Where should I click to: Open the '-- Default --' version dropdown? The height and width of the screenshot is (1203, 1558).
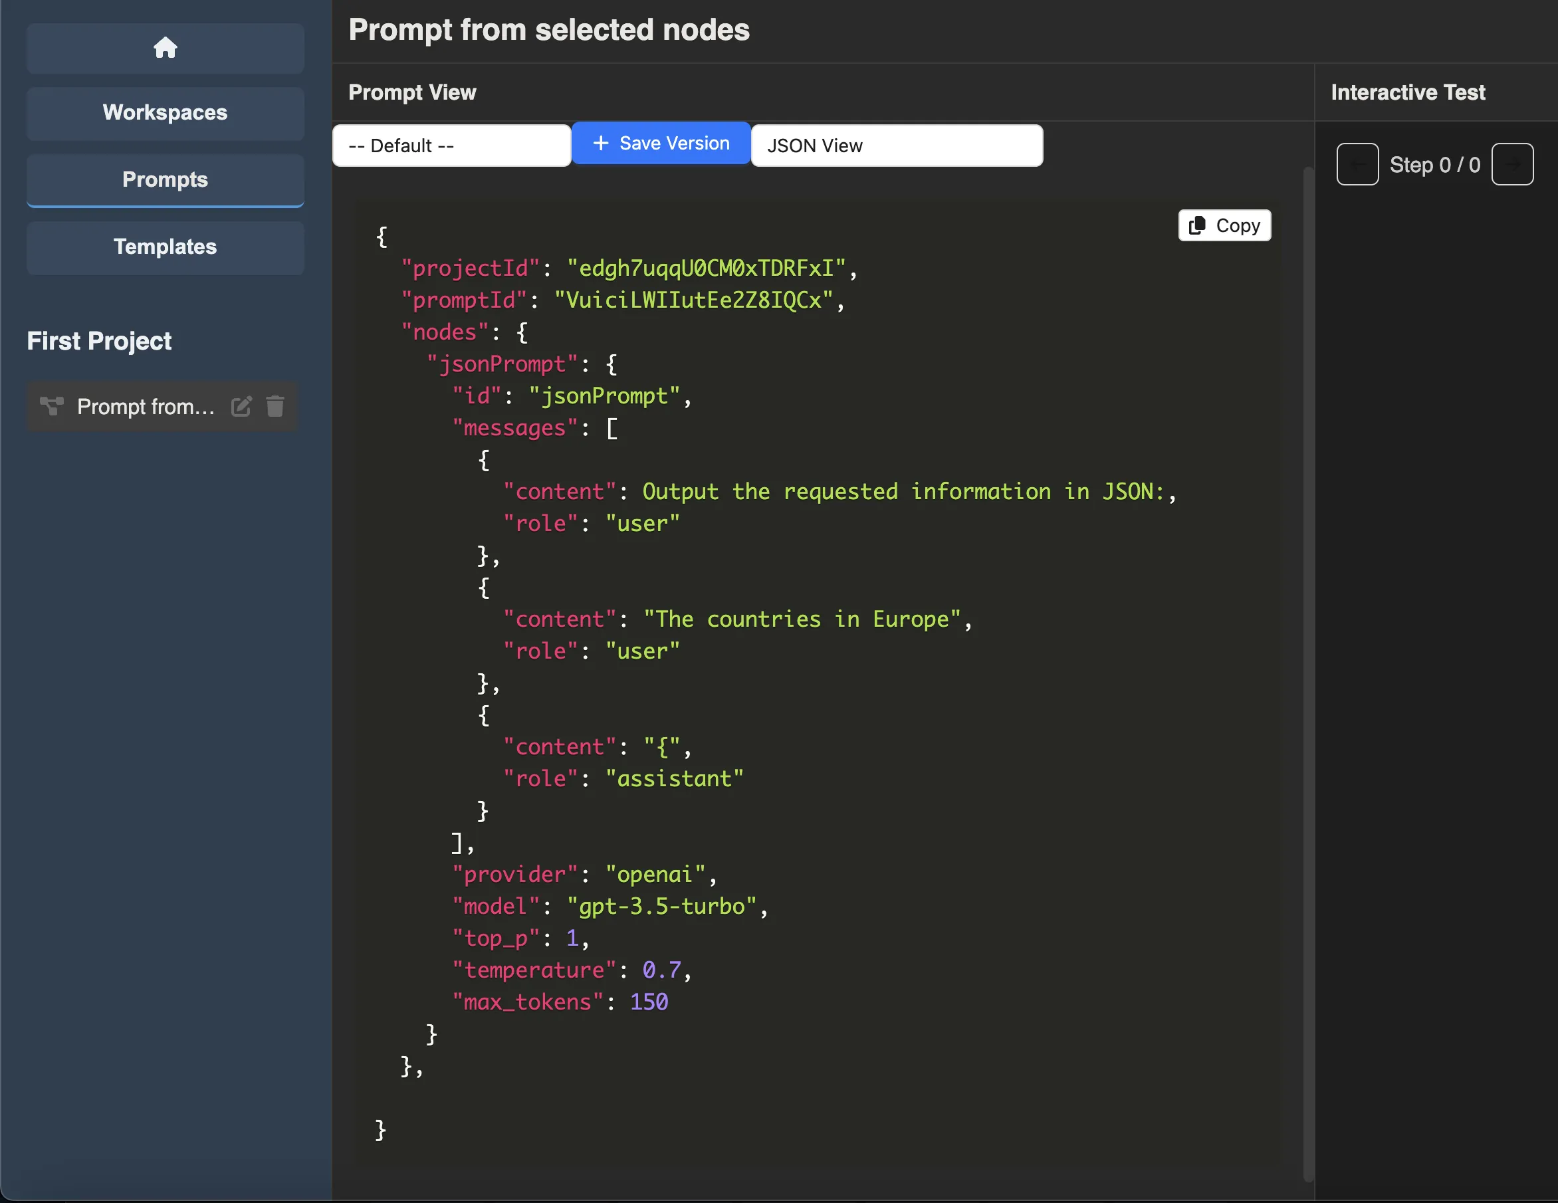click(451, 146)
